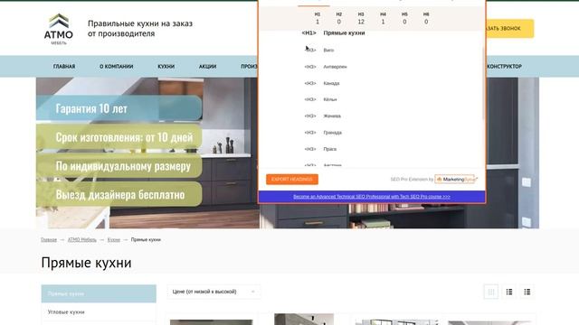The height and width of the screenshot is (325, 579).
Task: Click the popup headings list scrollbar
Action: tap(483, 83)
